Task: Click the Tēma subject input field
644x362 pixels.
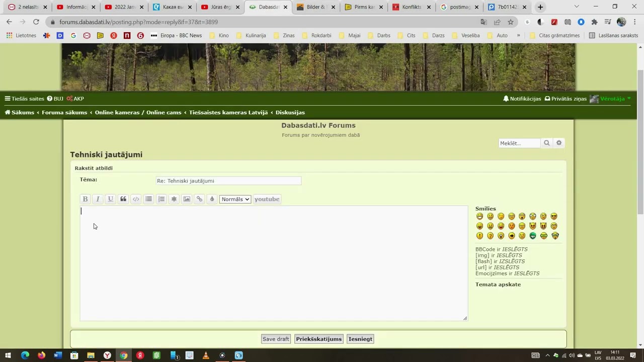Action: tap(228, 180)
